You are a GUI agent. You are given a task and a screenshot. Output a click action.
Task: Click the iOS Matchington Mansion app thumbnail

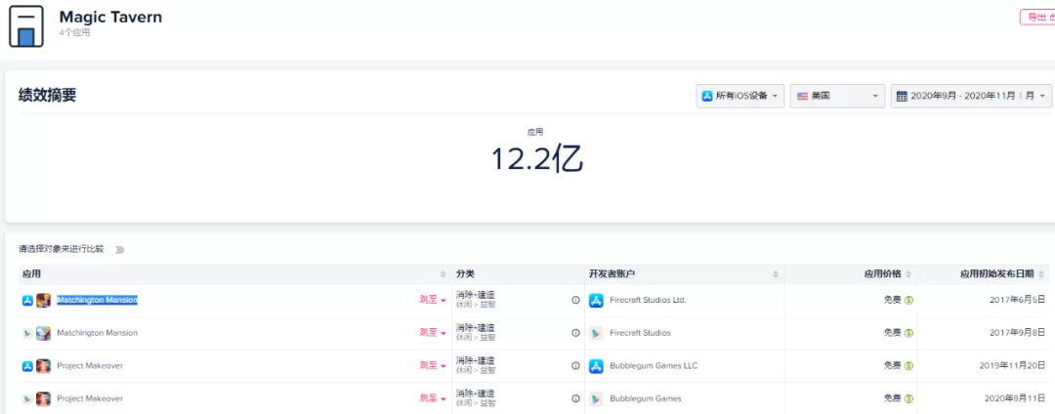44,301
